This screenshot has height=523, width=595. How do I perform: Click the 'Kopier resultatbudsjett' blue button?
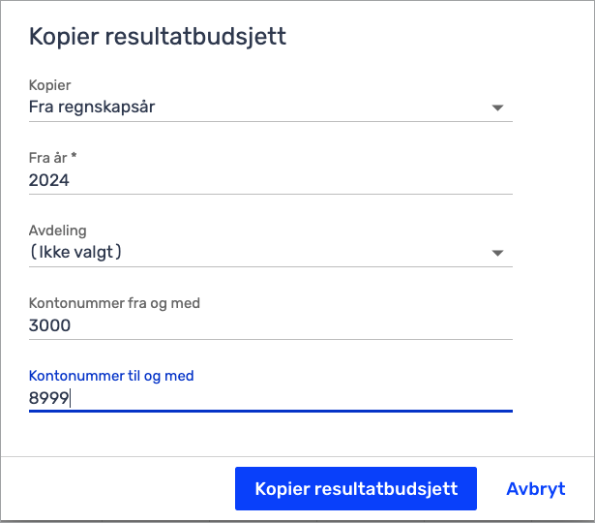356,488
